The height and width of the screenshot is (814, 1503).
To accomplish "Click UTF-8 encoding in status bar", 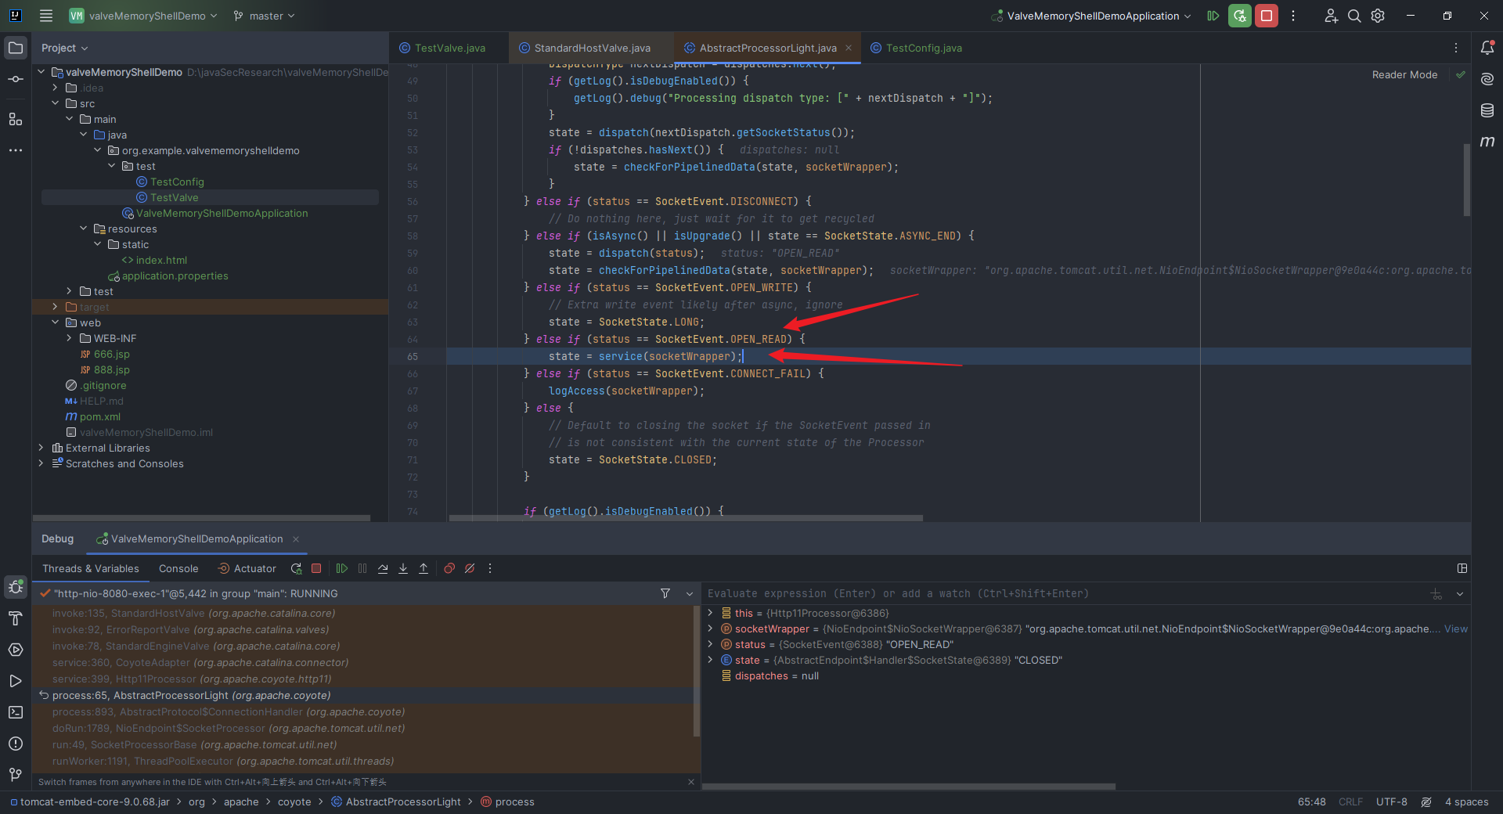I will 1391,802.
